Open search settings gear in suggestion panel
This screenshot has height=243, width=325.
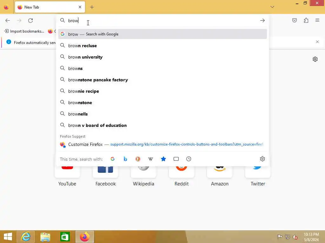point(262,159)
